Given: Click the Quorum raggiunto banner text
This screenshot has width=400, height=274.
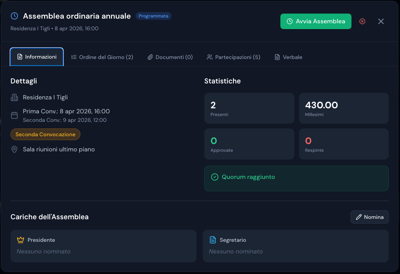Looking at the screenshot, I should pyautogui.click(x=248, y=177).
